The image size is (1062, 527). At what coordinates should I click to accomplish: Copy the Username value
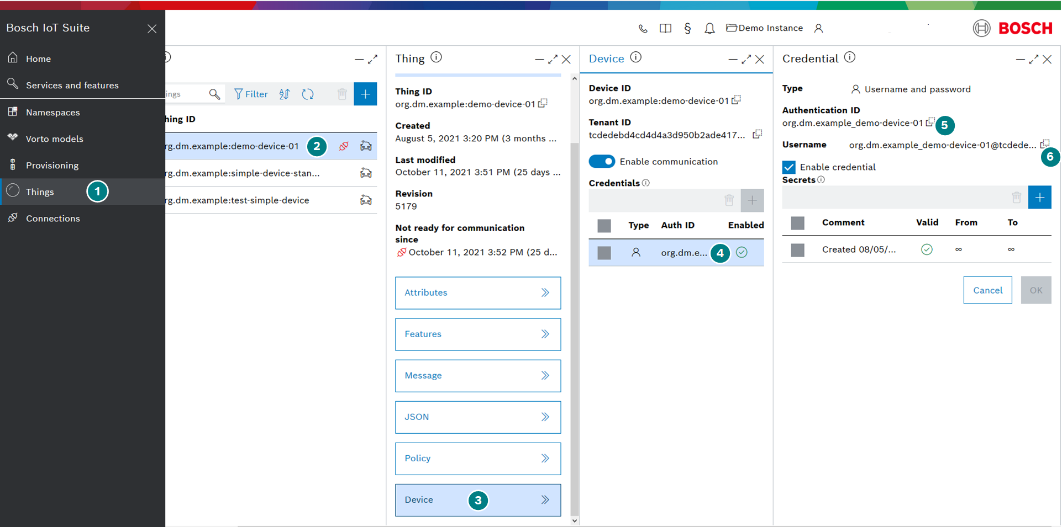pyautogui.click(x=1044, y=144)
